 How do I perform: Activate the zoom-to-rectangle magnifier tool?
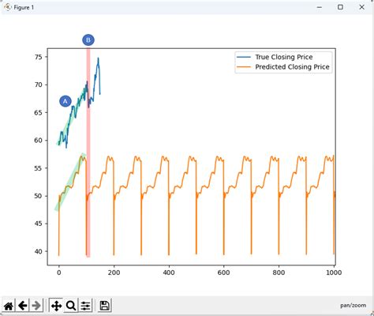point(71,306)
